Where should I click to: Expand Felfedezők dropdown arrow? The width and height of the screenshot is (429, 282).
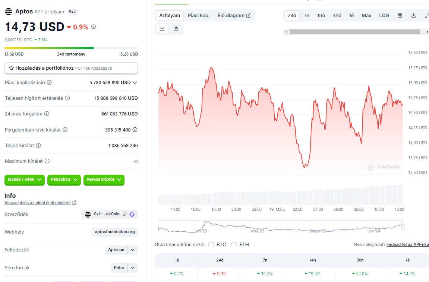(133, 250)
